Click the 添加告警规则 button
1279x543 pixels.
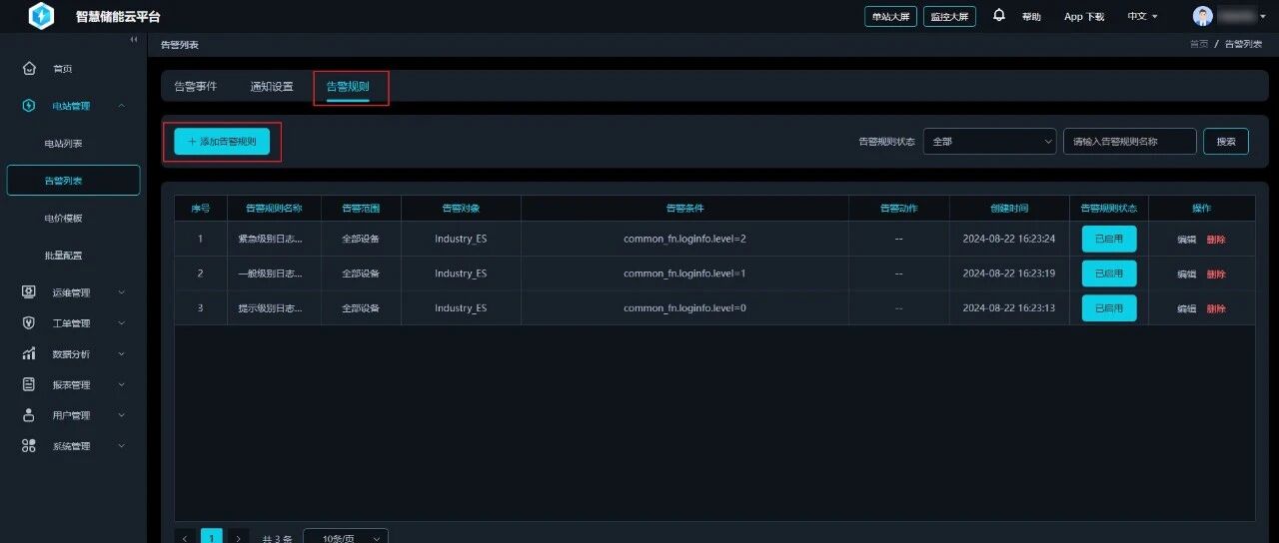point(222,142)
